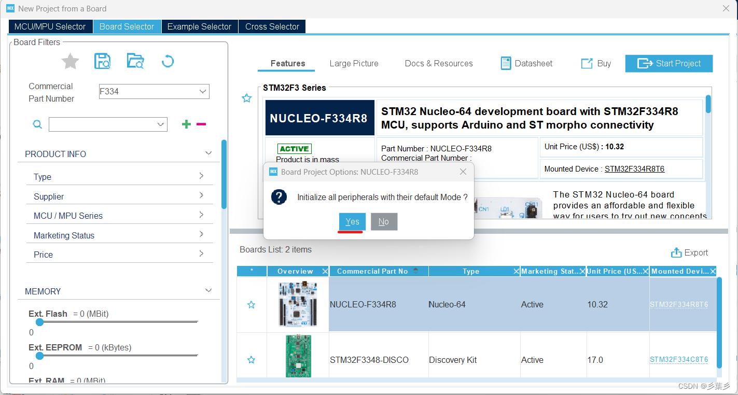Collapse the PRODUCT INFO section
The image size is (738, 395).
tap(208, 153)
